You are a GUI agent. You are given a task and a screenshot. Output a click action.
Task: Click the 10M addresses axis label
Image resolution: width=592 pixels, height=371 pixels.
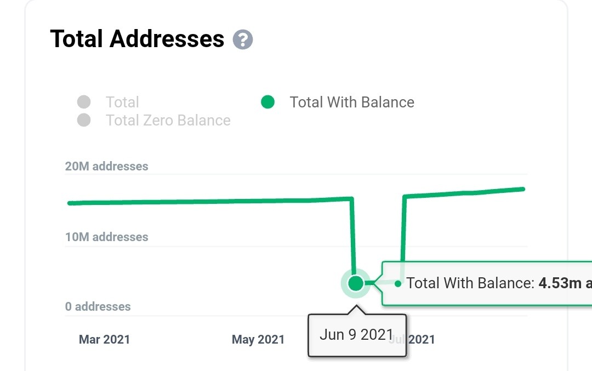tap(106, 237)
